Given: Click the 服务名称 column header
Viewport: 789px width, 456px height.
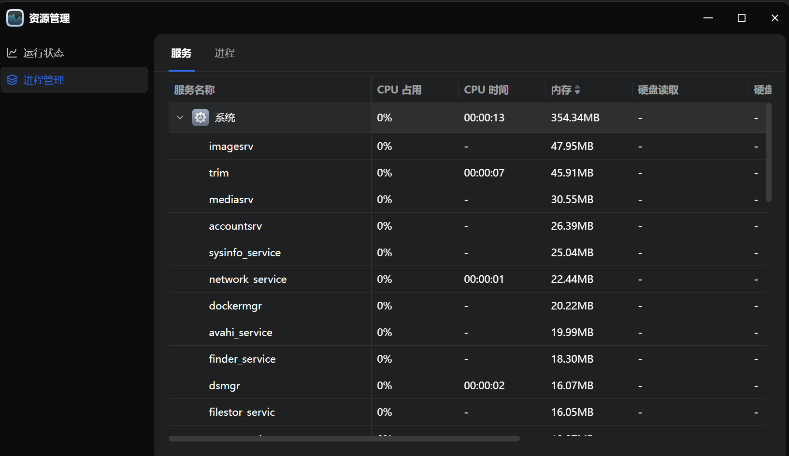Looking at the screenshot, I should click(x=194, y=90).
